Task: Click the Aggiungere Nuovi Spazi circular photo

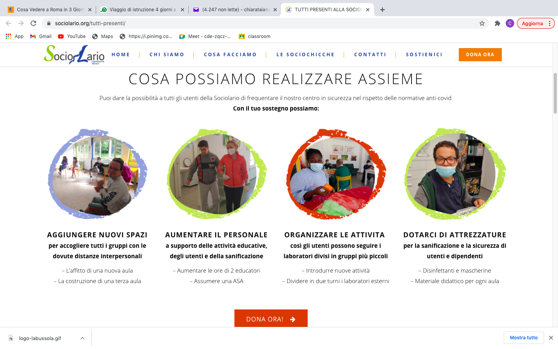Action: pos(97,174)
